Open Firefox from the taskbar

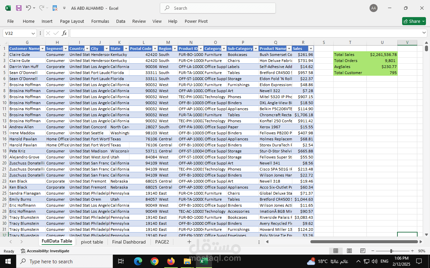171,261
